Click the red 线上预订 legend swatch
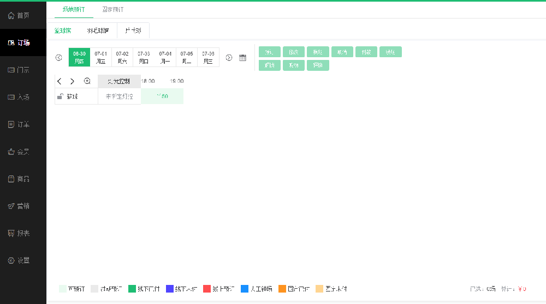 click(x=207, y=289)
